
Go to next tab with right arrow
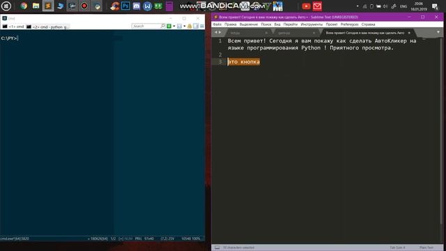point(220,33)
